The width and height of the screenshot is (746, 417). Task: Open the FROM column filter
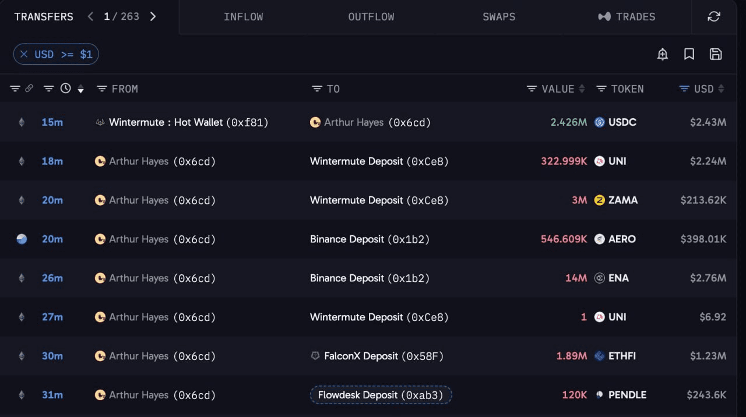pyautogui.click(x=102, y=89)
